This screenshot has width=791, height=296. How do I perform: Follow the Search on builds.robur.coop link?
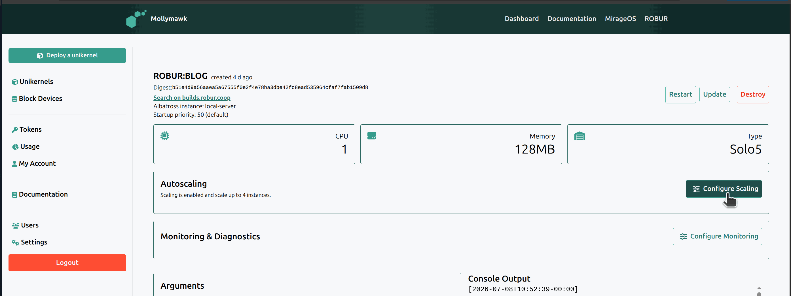click(x=192, y=97)
